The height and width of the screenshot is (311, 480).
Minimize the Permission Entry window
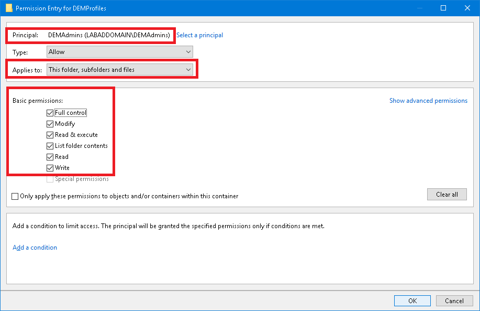coord(419,8)
